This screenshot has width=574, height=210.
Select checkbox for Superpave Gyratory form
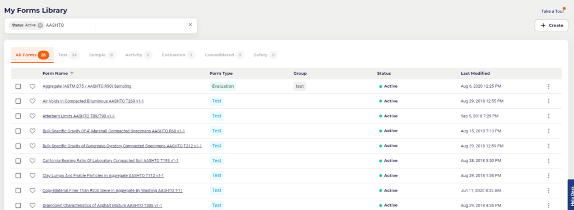coord(18,146)
